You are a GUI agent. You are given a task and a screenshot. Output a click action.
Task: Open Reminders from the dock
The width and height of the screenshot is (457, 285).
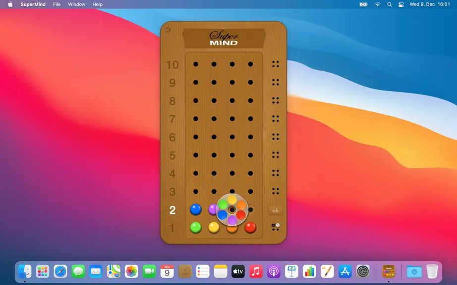coord(203,272)
